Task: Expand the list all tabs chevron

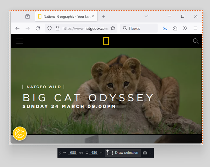Action: tap(146, 16)
